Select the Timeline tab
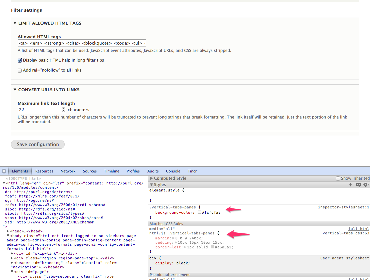Viewport: 370px width, 280px height. tap(111, 171)
